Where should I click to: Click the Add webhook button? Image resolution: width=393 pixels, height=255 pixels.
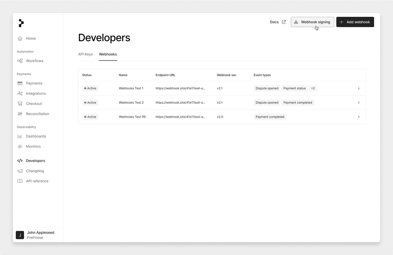[x=355, y=22]
